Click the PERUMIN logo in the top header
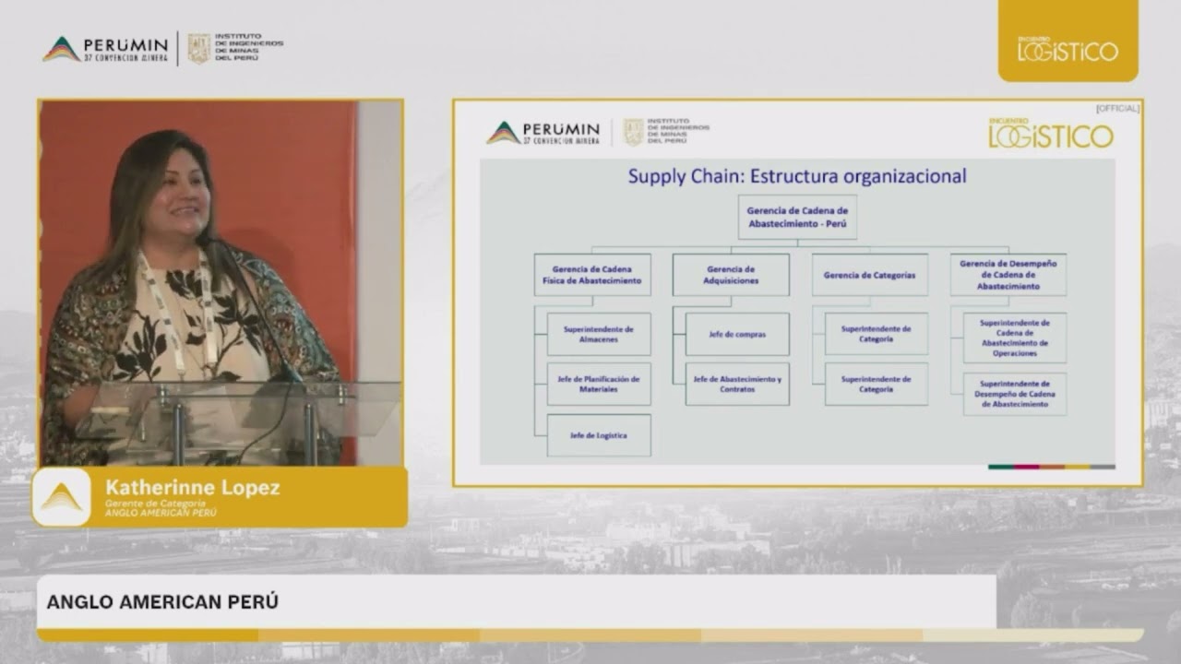Screen dimensions: 1181x664 106,49
